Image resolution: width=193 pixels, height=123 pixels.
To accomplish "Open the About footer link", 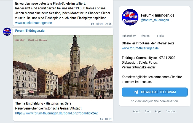I will tap(136, 111).
